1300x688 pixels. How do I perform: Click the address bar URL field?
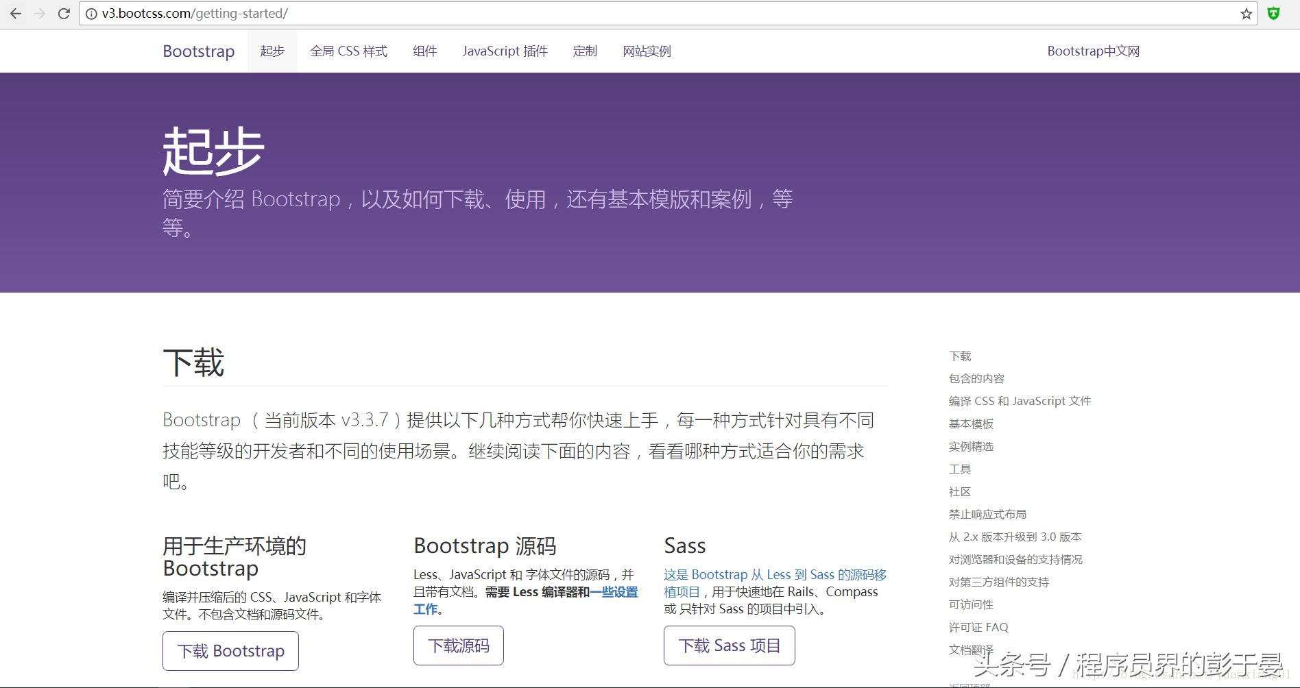pos(669,14)
